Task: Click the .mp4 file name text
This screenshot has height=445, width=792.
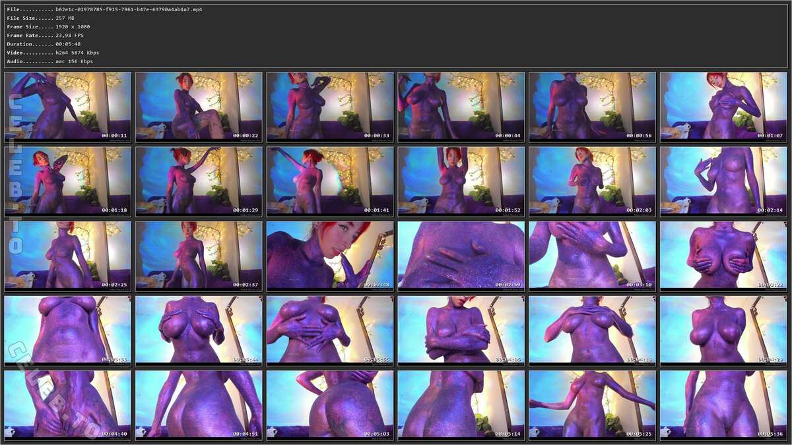Action: point(129,9)
